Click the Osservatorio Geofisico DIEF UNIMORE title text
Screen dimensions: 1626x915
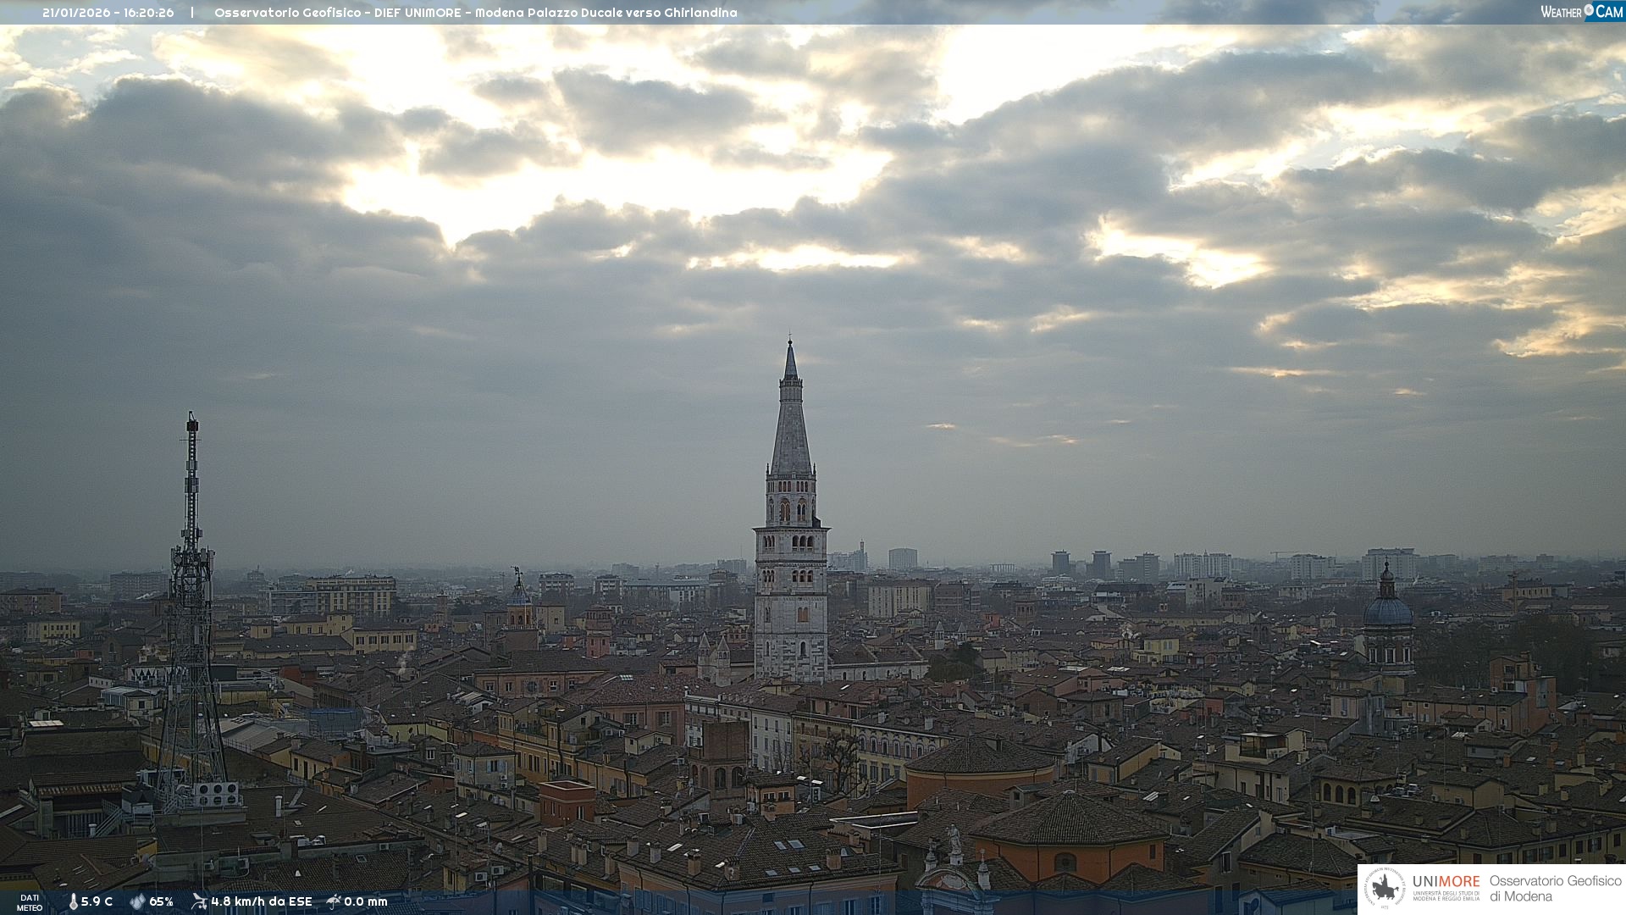(475, 13)
